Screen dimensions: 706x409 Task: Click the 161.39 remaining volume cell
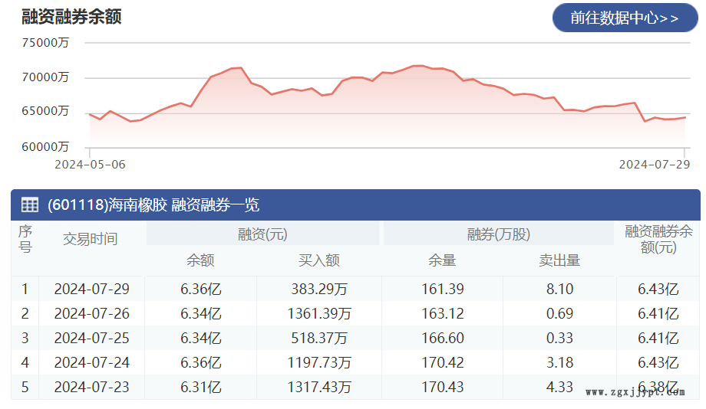point(442,289)
